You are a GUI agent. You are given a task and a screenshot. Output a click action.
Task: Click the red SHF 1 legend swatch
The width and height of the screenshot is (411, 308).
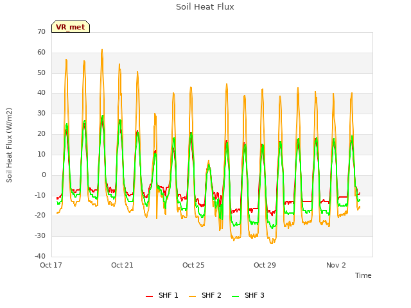150,296
